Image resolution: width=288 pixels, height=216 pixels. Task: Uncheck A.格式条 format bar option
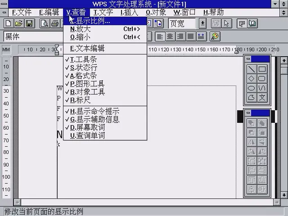pyautogui.click(x=105, y=76)
